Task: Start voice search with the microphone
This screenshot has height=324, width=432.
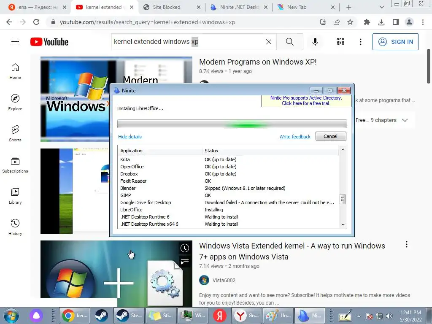Action: tap(315, 42)
